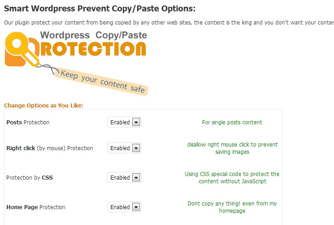Click the 'Keep your content safe' tag
The height and width of the screenshot is (225, 334).
102,82
